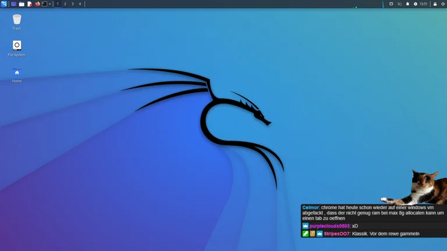Switch to workspace 3
This screenshot has height=251, width=447.
click(72, 4)
